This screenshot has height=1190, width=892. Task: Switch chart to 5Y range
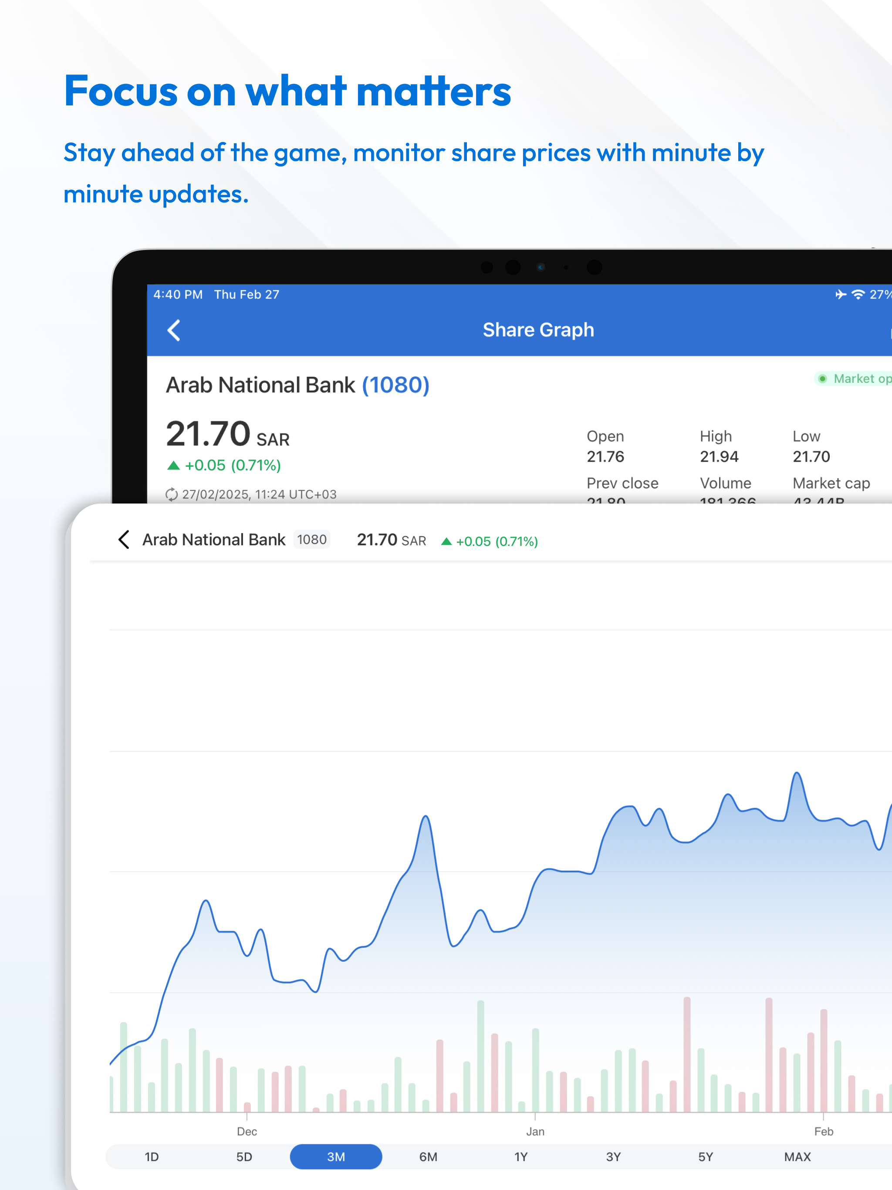pos(705,1156)
